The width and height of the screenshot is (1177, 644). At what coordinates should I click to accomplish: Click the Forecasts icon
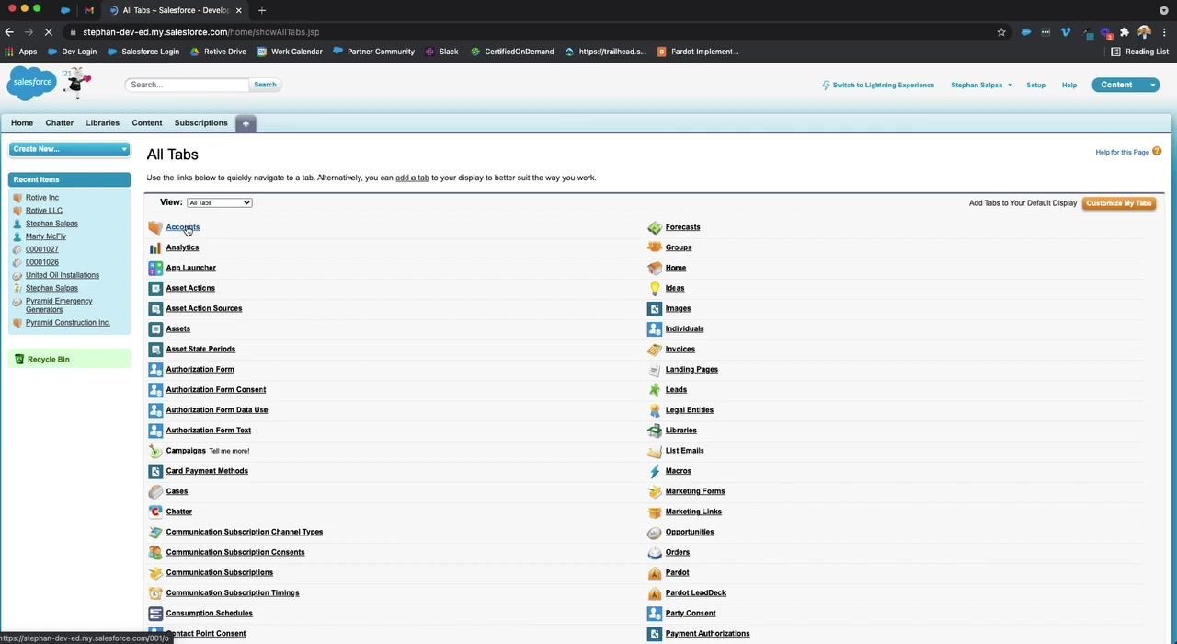pos(655,227)
